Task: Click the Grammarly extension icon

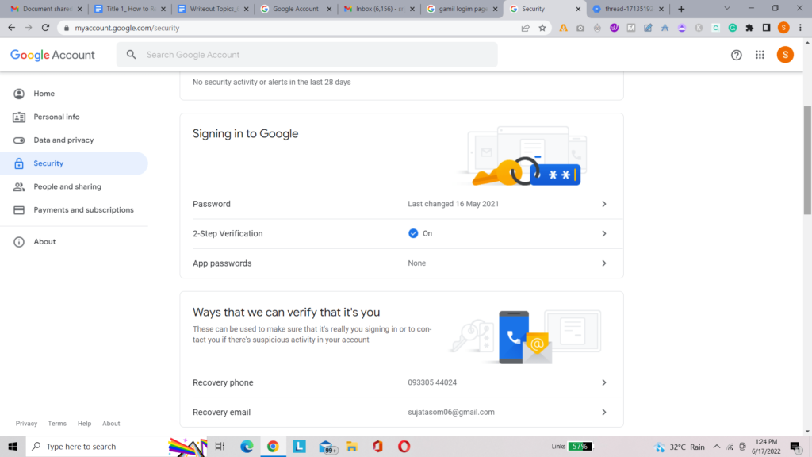Action: point(732,28)
